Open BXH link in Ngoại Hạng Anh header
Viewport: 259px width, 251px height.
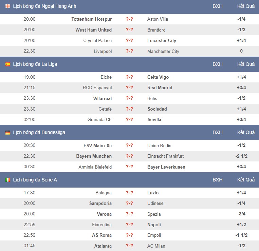pos(217,6)
